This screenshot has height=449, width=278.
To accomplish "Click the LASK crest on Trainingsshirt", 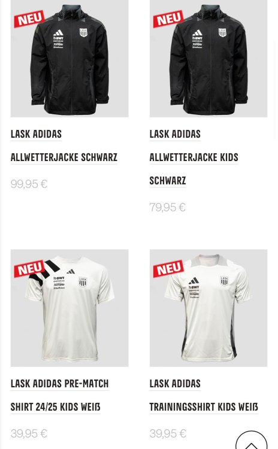I will coord(224,281).
